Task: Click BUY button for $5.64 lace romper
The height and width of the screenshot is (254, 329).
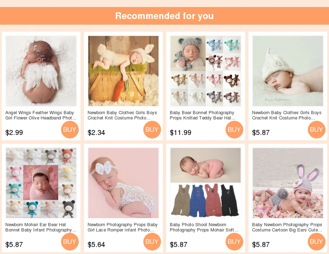Action: [152, 242]
